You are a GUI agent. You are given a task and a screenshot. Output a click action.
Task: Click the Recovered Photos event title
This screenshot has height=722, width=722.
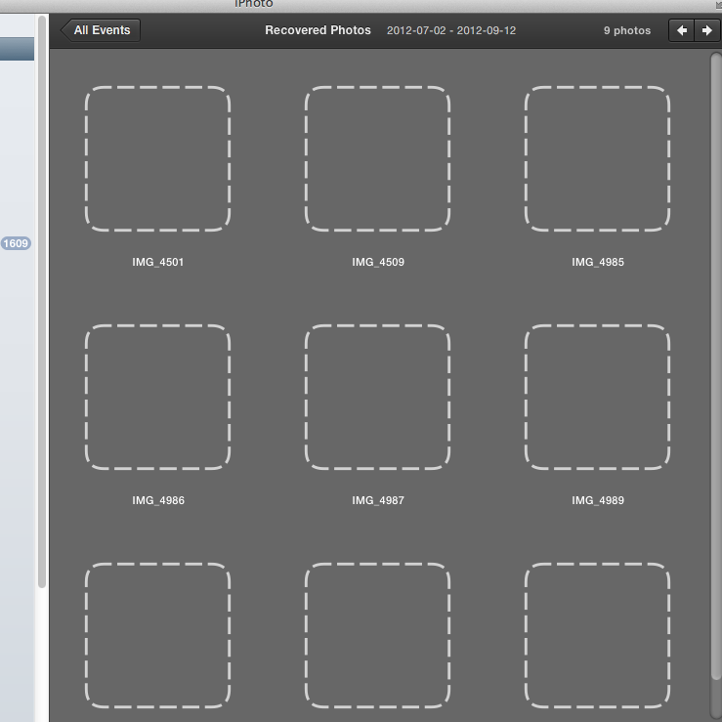coord(318,30)
